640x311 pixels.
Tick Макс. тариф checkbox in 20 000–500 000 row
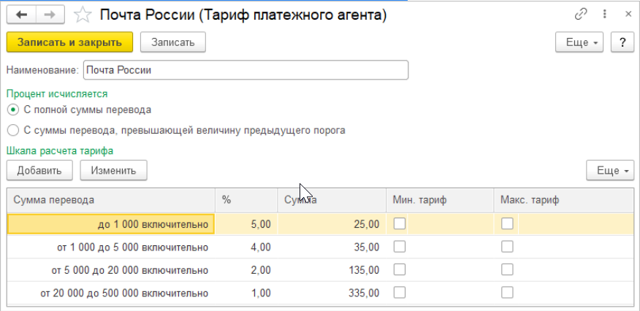click(x=507, y=293)
